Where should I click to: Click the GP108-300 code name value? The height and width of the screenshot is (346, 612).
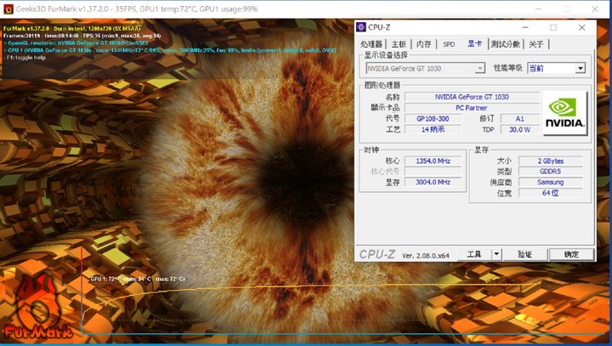433,119
